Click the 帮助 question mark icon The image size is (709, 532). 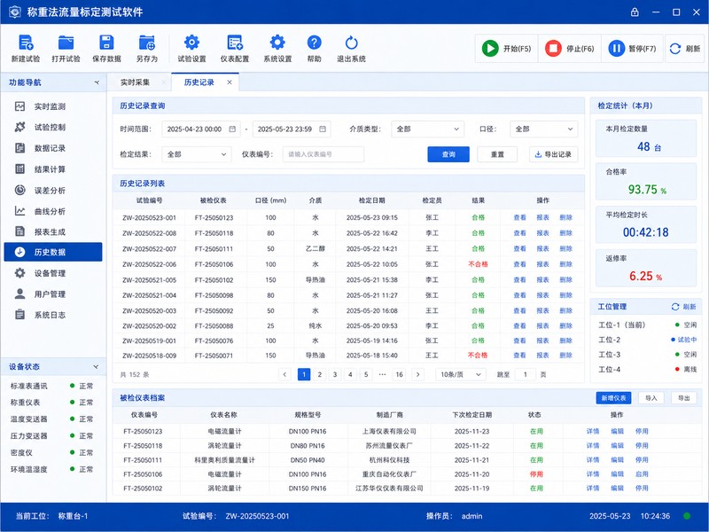[315, 43]
